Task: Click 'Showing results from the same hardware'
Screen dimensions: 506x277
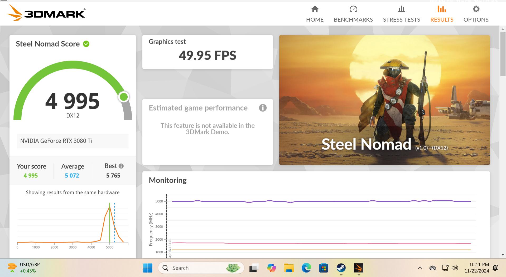Action: coord(73,192)
